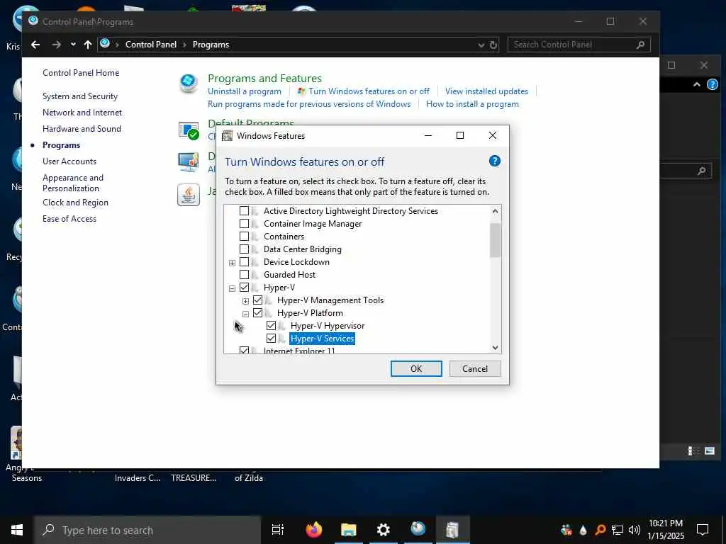Uncheck the Hyper-V Platform checkbox
726x544 pixels.
tap(257, 312)
